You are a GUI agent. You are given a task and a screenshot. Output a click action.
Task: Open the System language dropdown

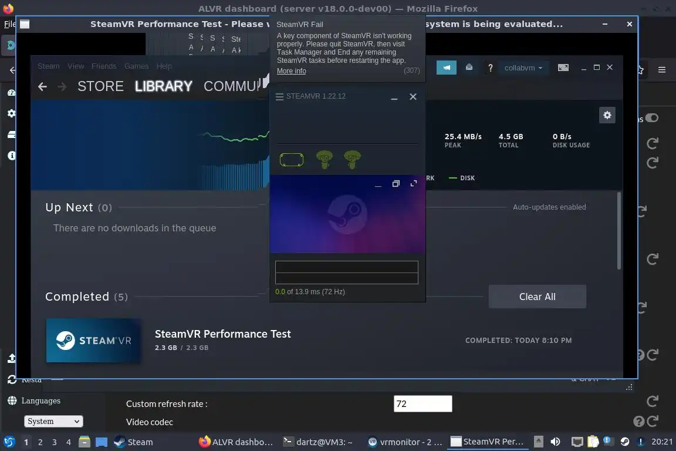click(x=53, y=421)
